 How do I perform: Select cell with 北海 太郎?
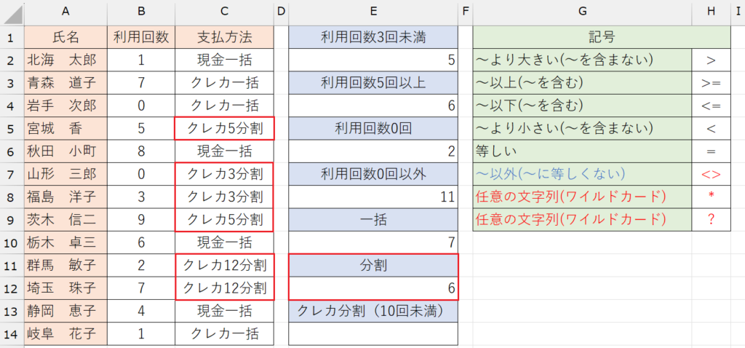[x=66, y=60]
